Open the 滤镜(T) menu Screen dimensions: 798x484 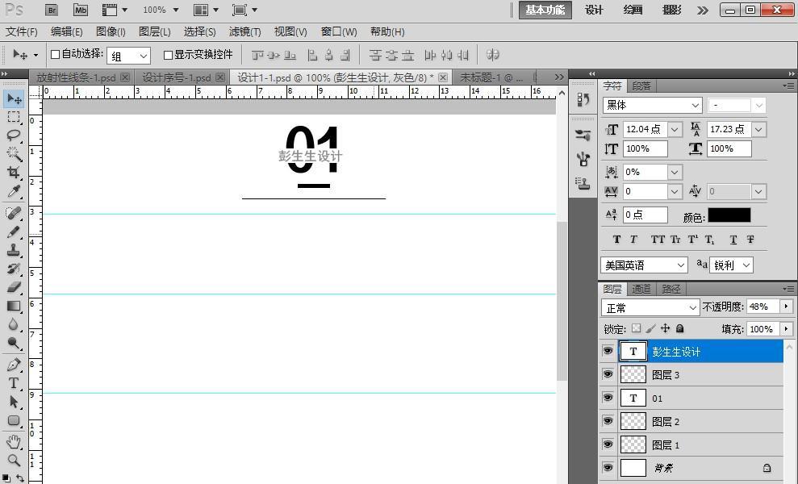point(244,31)
